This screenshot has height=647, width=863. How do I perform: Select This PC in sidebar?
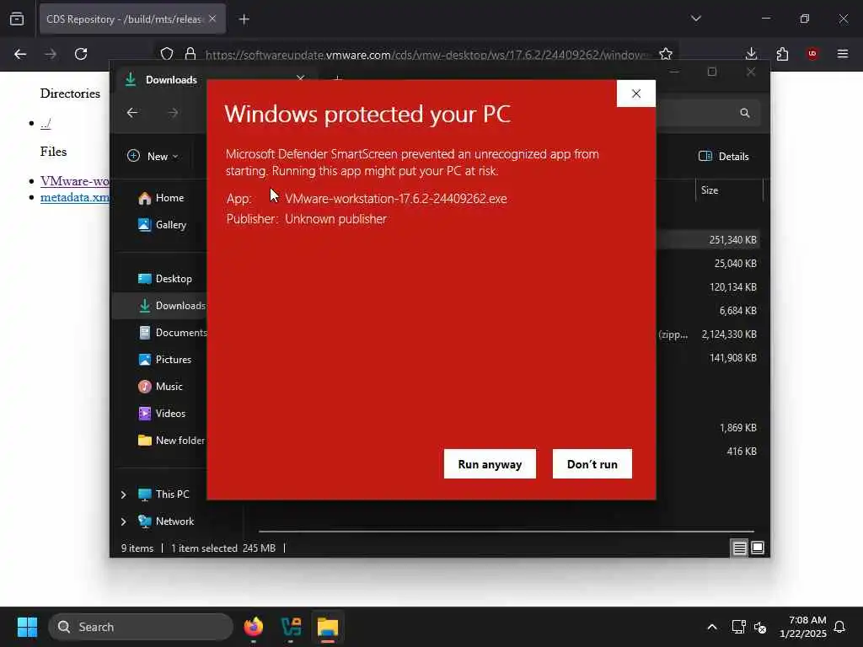164,494
